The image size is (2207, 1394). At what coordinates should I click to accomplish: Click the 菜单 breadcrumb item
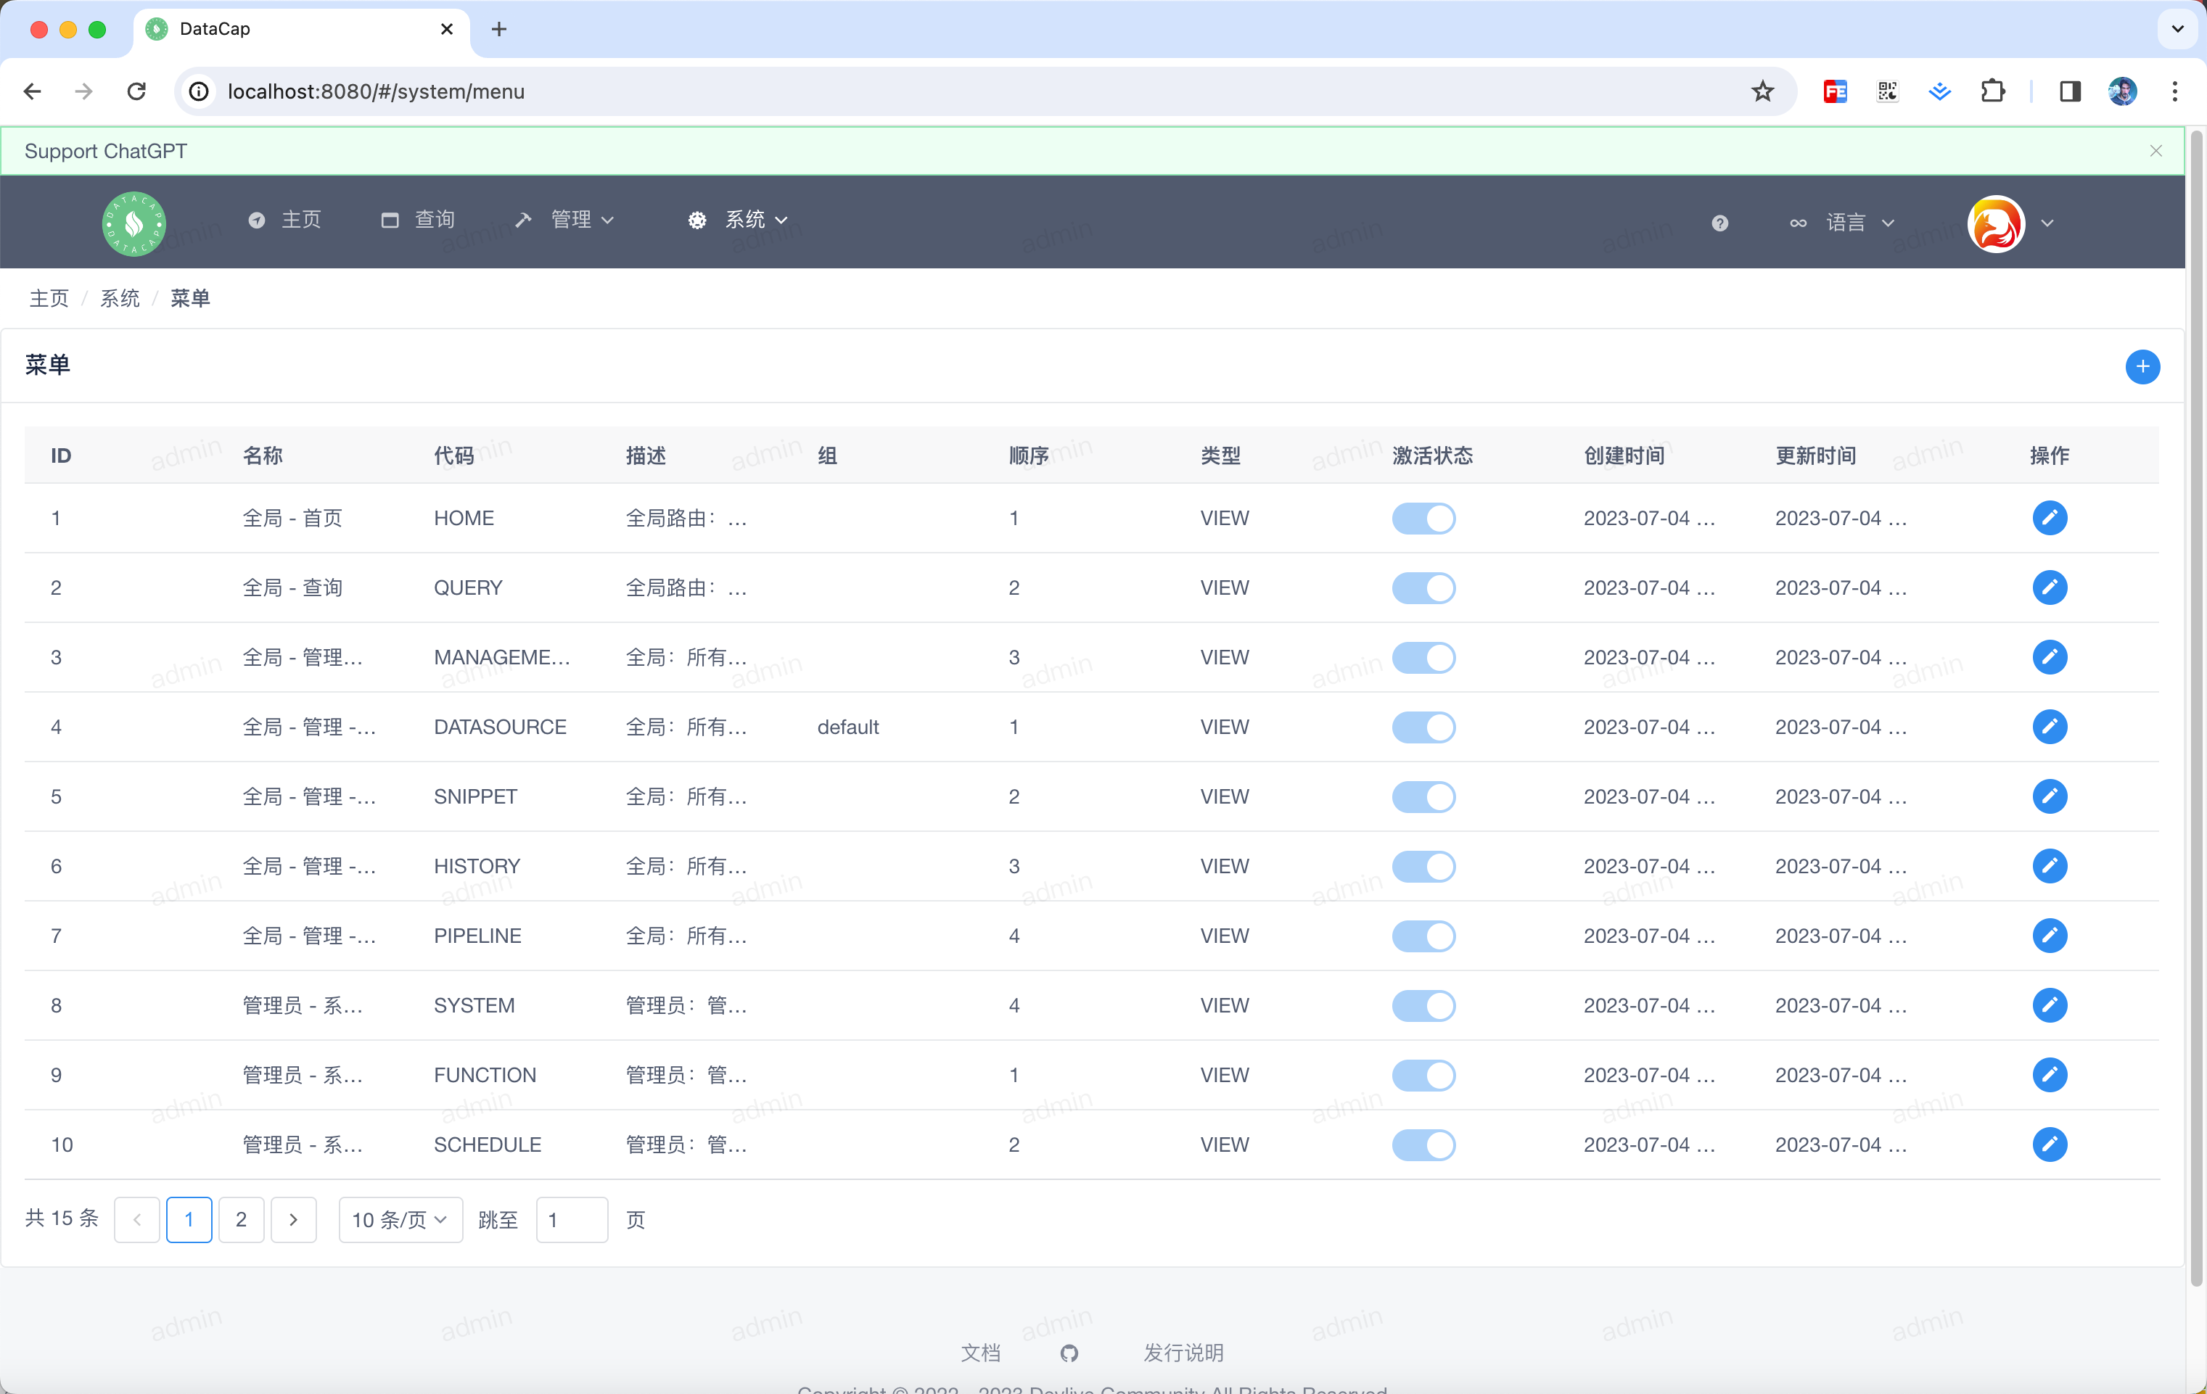coord(191,298)
